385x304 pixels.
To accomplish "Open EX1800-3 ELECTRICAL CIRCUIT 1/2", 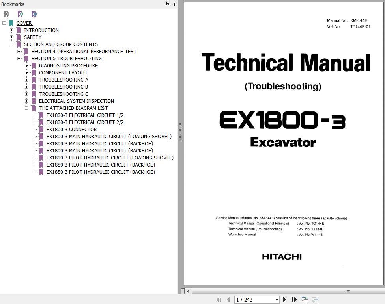I will [85, 115].
